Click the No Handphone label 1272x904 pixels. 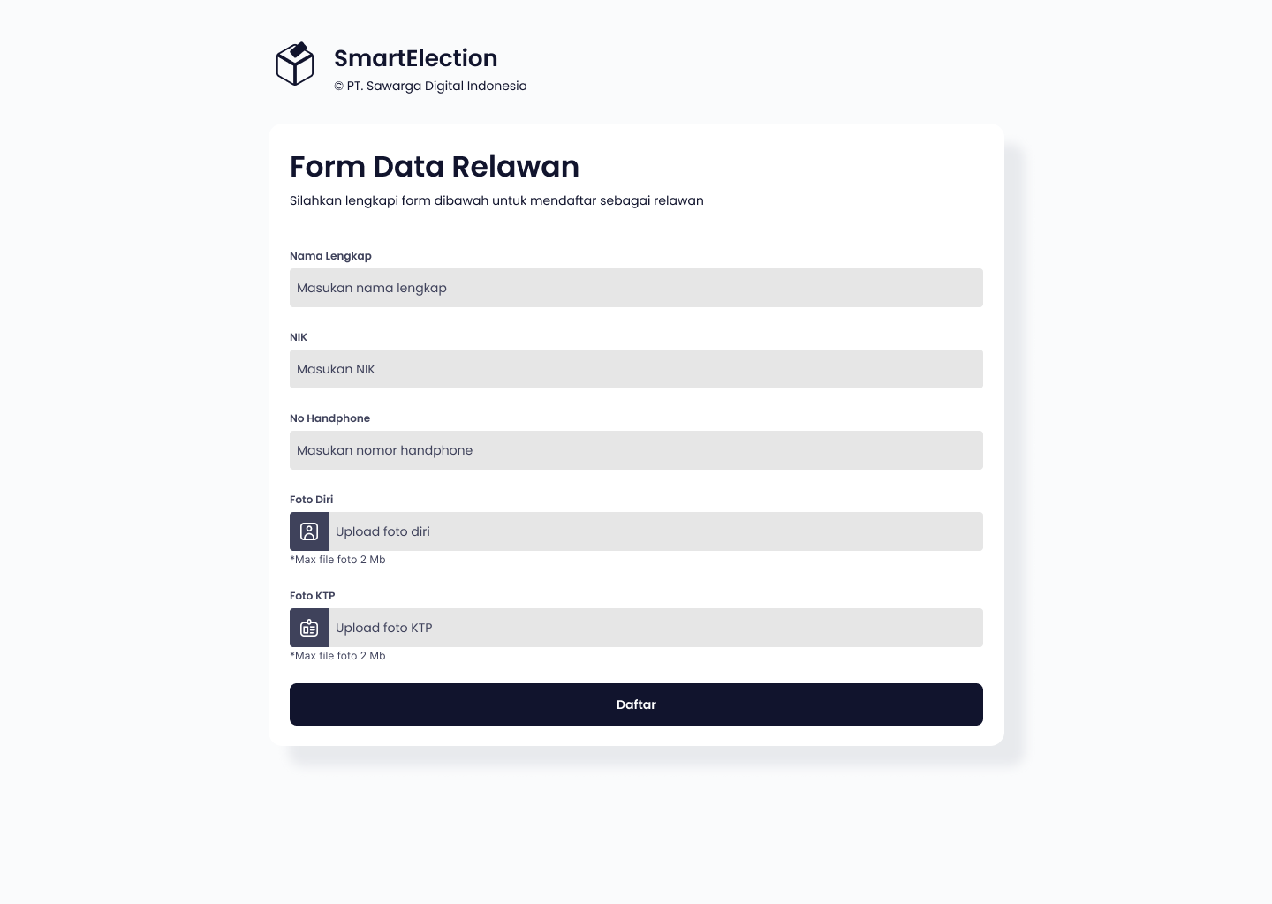pos(329,418)
